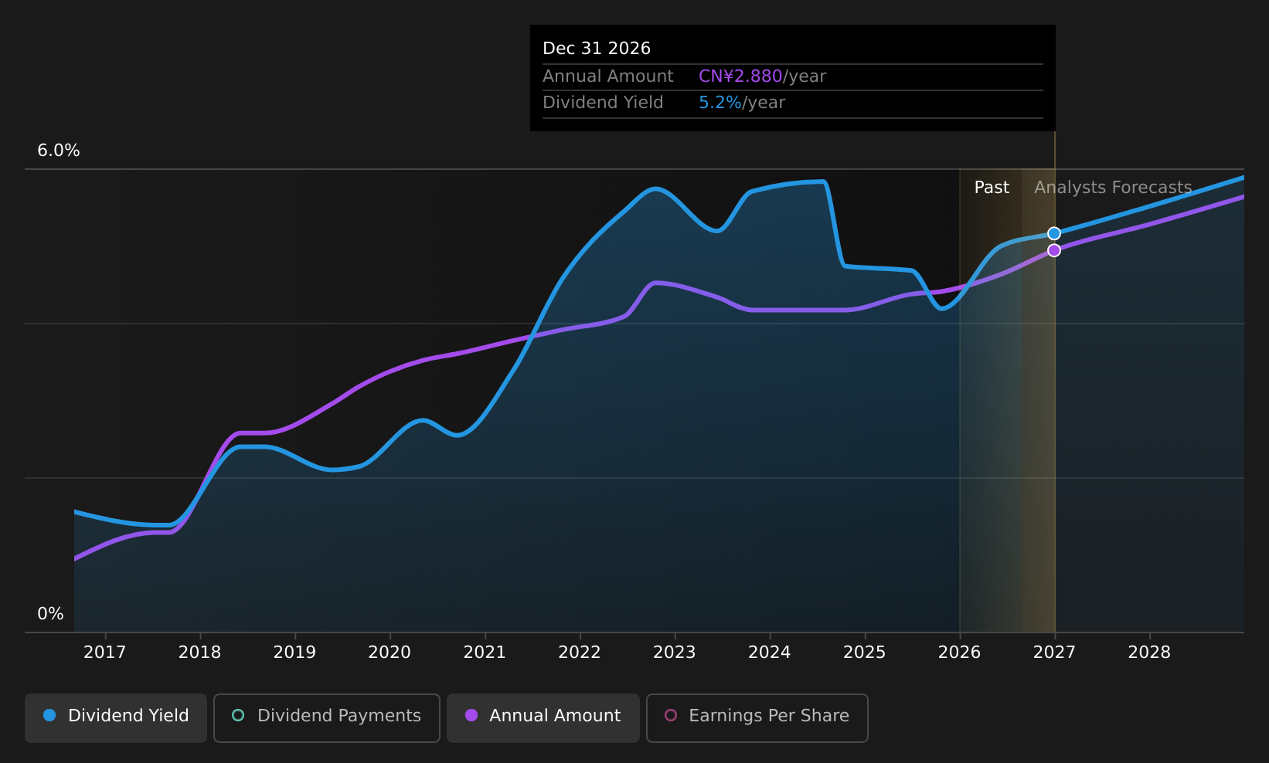Viewport: 1269px width, 763px height.
Task: Click the Past region label
Action: 992,188
